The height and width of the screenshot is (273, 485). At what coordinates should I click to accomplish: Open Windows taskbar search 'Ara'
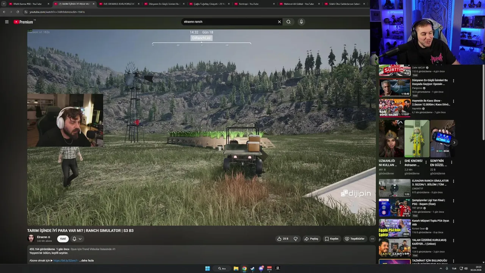pyautogui.click(x=222, y=268)
